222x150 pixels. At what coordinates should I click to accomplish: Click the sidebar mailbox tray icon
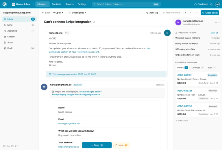pyautogui.click(x=8, y=146)
